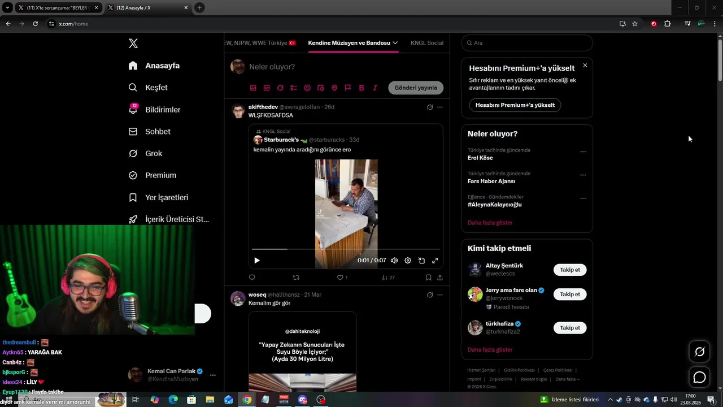Bookmark the akifthedev post

pos(428,278)
